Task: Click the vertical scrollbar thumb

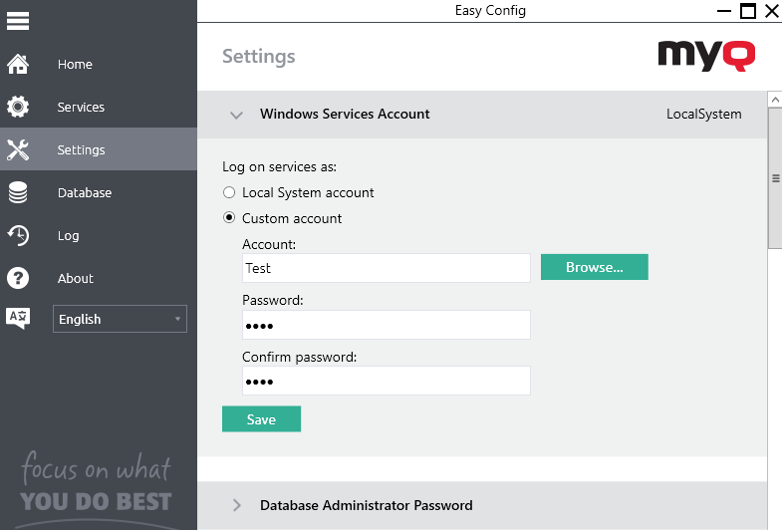Action: coord(774,179)
